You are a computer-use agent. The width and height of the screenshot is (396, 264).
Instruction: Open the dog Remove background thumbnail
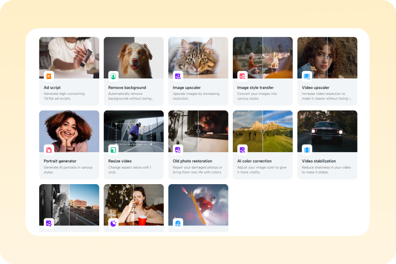click(134, 58)
